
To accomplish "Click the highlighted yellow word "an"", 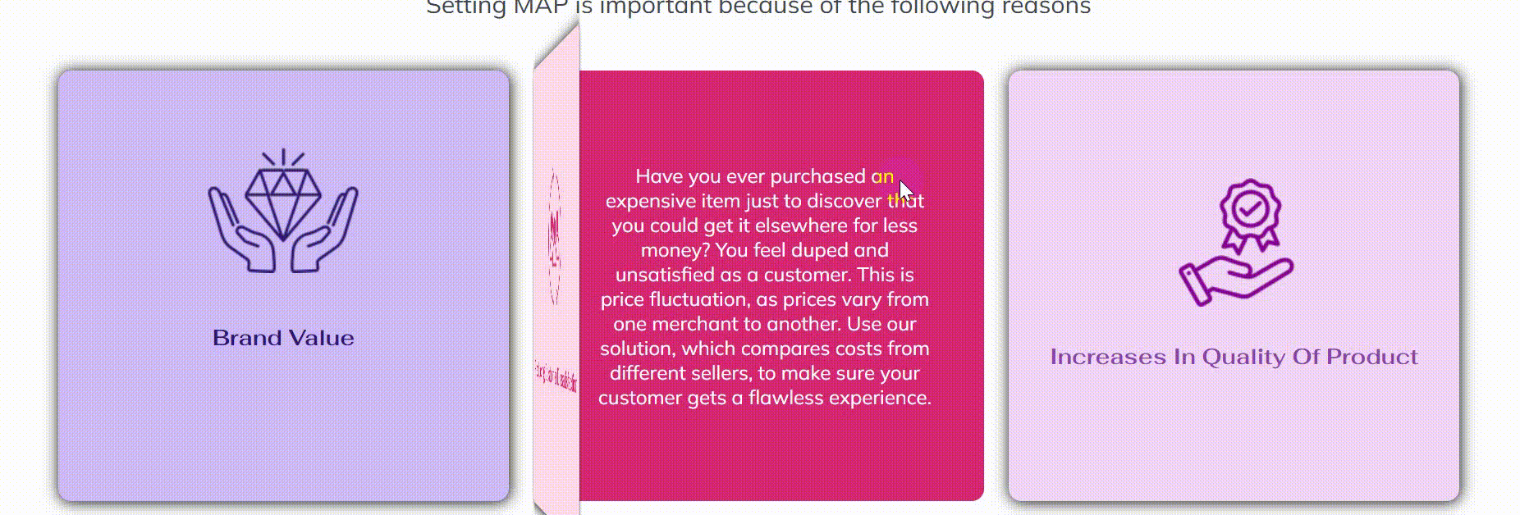I will click(x=882, y=176).
